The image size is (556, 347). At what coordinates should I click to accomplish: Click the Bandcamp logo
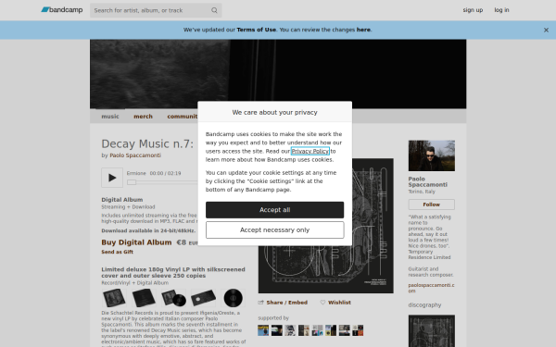tap(62, 10)
